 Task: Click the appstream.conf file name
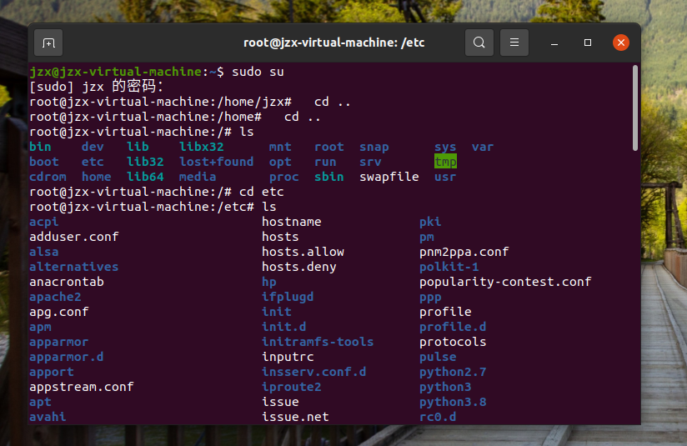82,387
